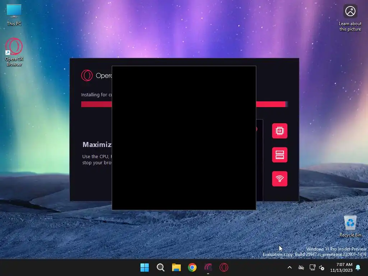Open the notifications bell icon
Image resolution: width=368 pixels, height=276 pixels.
358,267
